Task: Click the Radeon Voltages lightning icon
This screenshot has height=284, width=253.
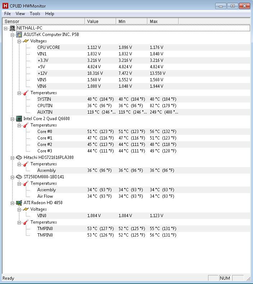Action: (26, 209)
